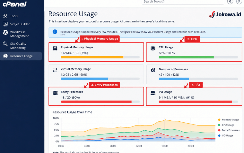244x153 pixels.
Task: Click the Physical Memory orange progress bar
Action: [100, 57]
